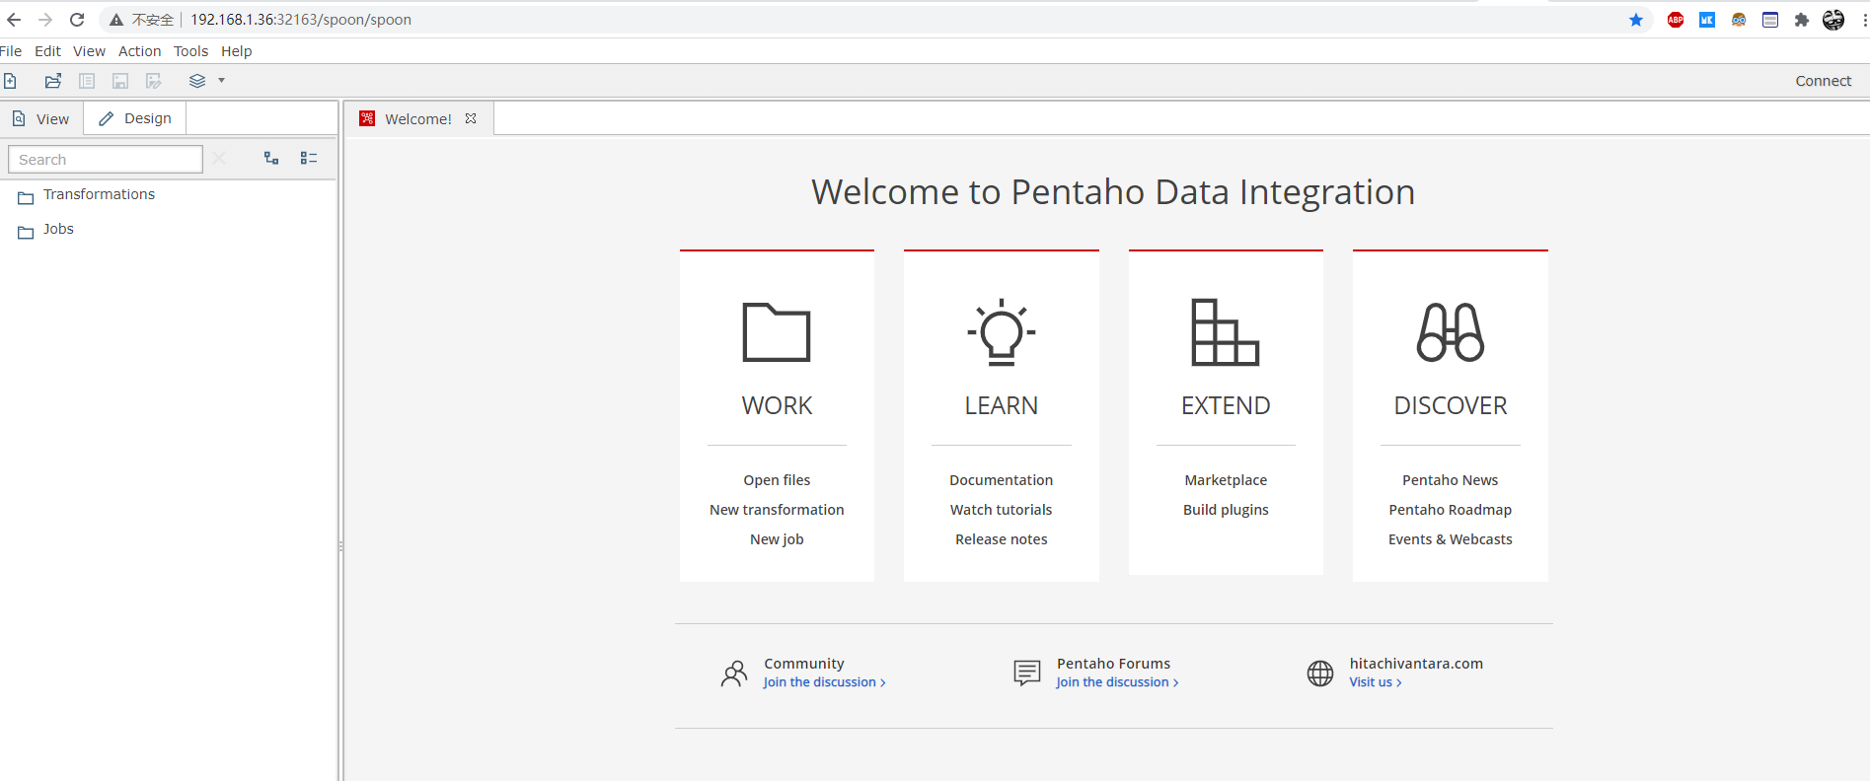This screenshot has width=1870, height=781.
Task: Open the File menu
Action: coord(11,51)
